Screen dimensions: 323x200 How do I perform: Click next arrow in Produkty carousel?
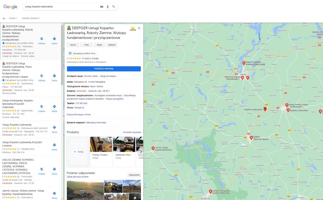point(141,152)
